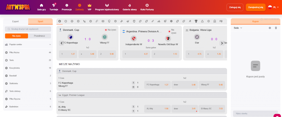This screenshot has width=282, height=117.
Task: Bet draw 5.40 in Denmark Cup row
Action: [x=185, y=85]
